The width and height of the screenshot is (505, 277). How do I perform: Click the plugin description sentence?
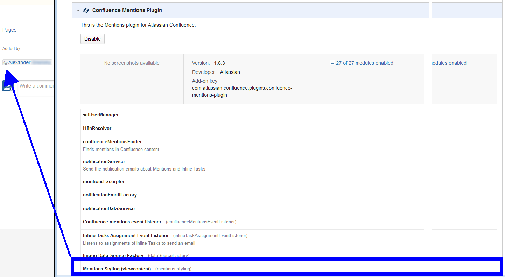(x=138, y=25)
